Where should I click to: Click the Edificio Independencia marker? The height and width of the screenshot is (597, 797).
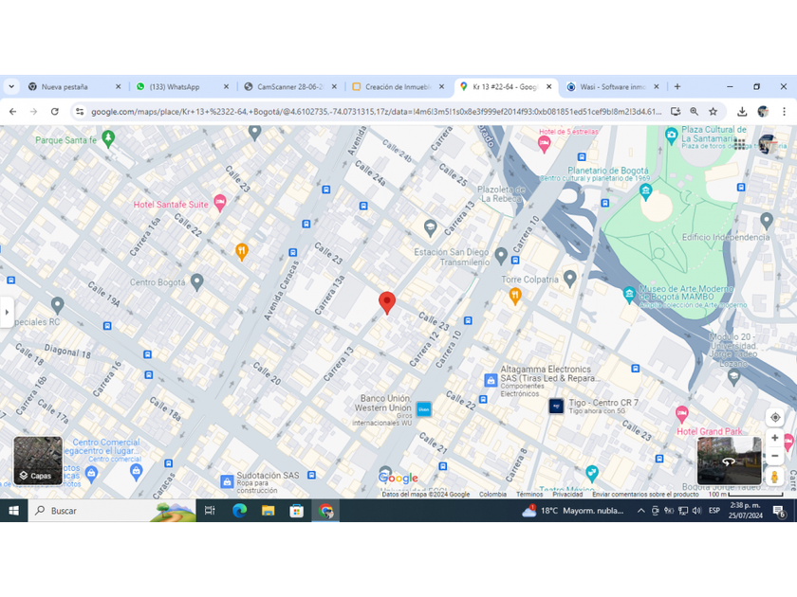pyautogui.click(x=767, y=222)
